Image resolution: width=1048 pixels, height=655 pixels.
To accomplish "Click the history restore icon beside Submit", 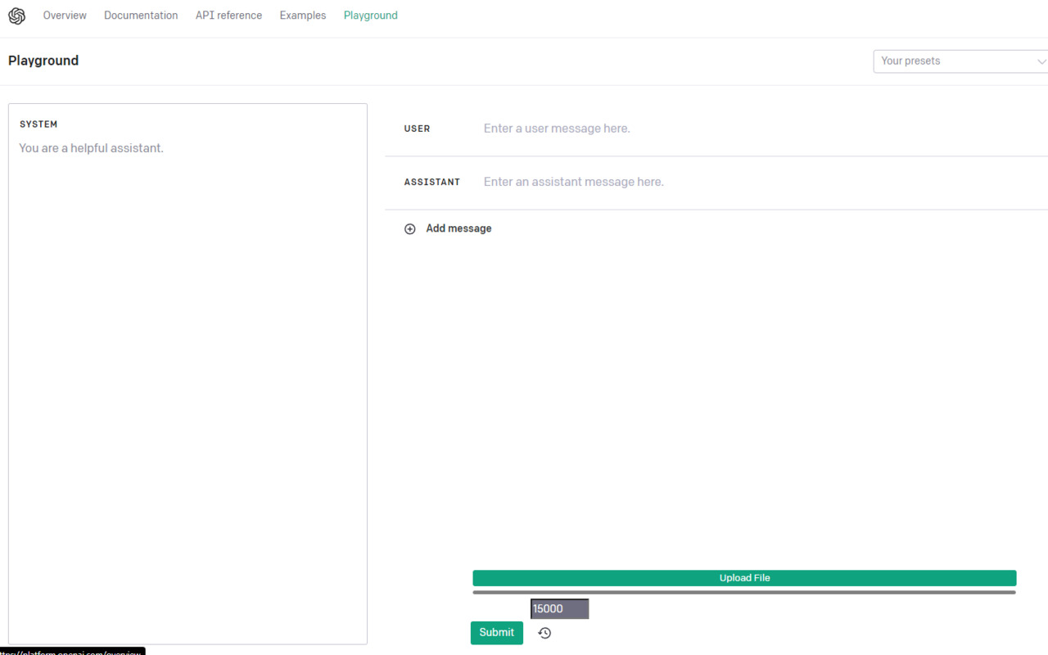I will click(x=544, y=632).
